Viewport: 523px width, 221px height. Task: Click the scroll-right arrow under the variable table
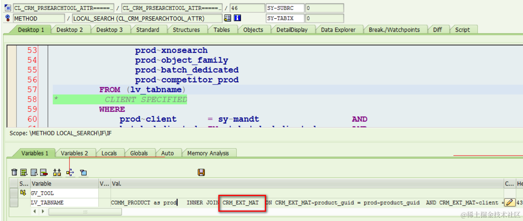[43, 212]
